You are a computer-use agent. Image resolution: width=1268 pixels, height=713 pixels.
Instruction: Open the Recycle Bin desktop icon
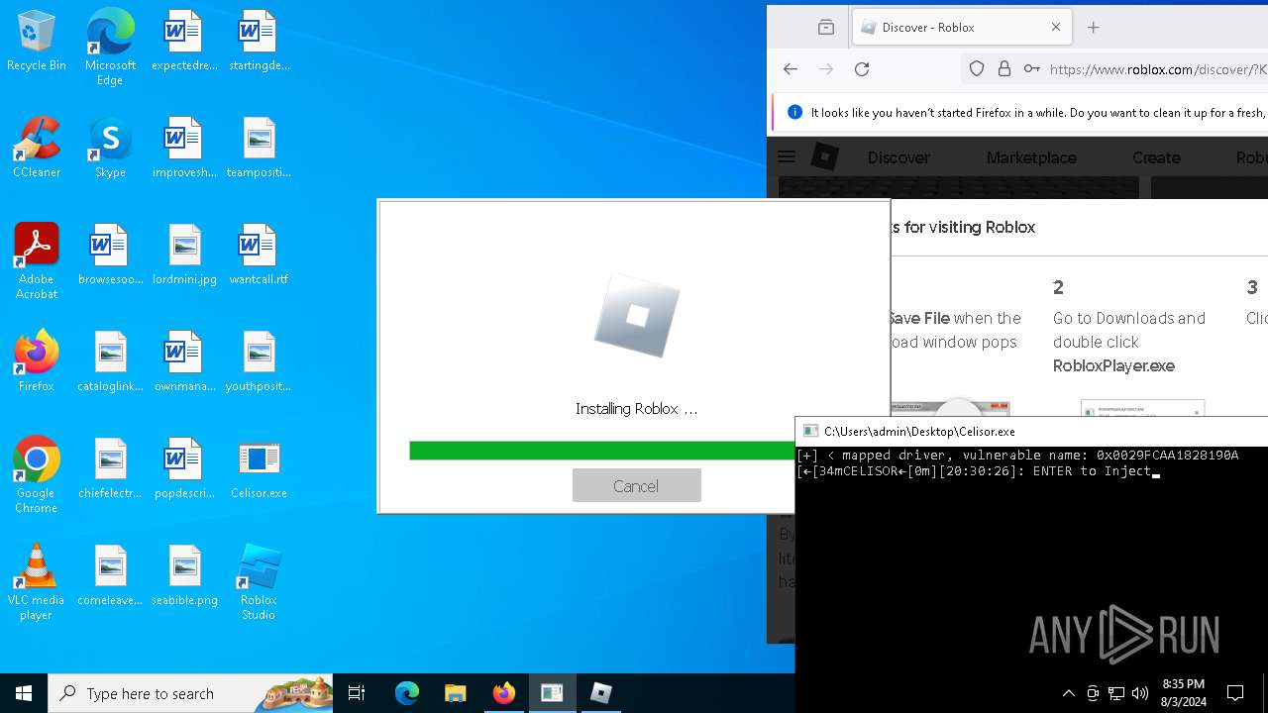[x=37, y=42]
